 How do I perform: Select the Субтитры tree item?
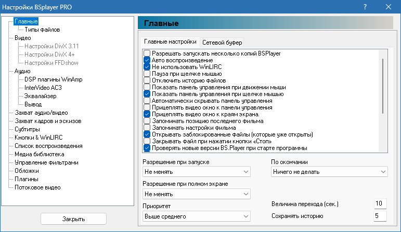coord(27,129)
